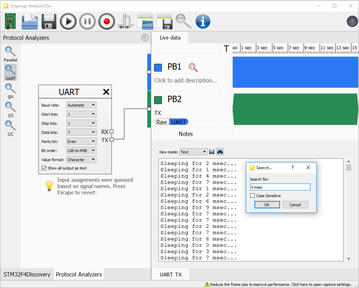The height and width of the screenshot is (288, 359).
Task: Switch to the STM32F4Discovery tab
Action: pyautogui.click(x=26, y=275)
